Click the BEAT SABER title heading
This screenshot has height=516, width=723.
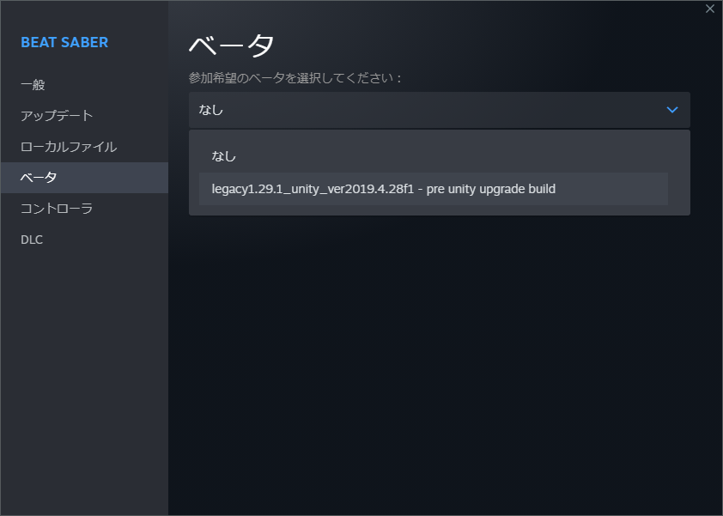click(64, 42)
